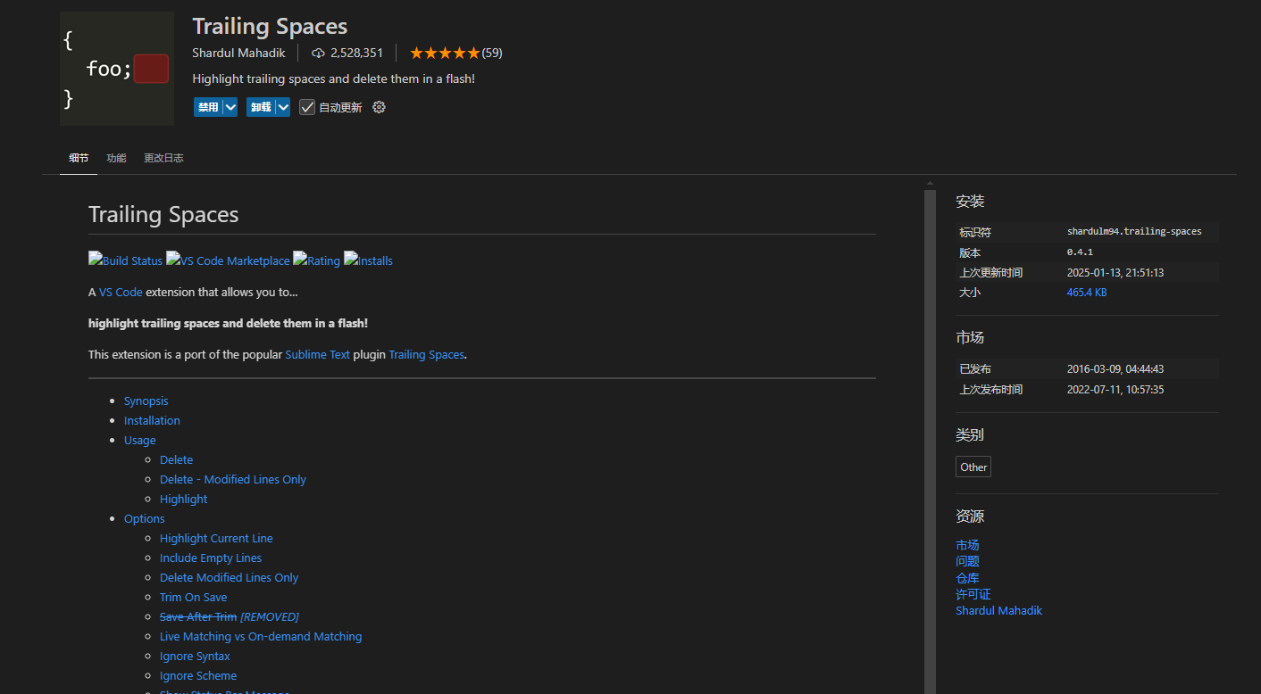This screenshot has width=1261, height=694.
Task: Click the 禁用 disable button
Action: (208, 107)
